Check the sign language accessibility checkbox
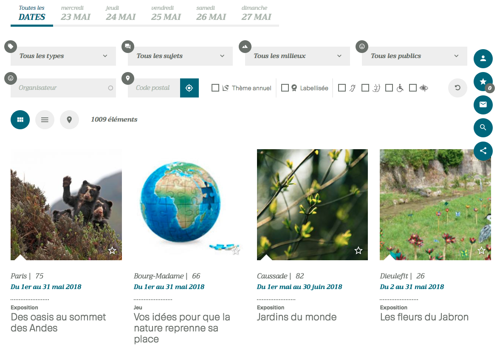Viewport: 497px width, 345px height. click(365, 88)
